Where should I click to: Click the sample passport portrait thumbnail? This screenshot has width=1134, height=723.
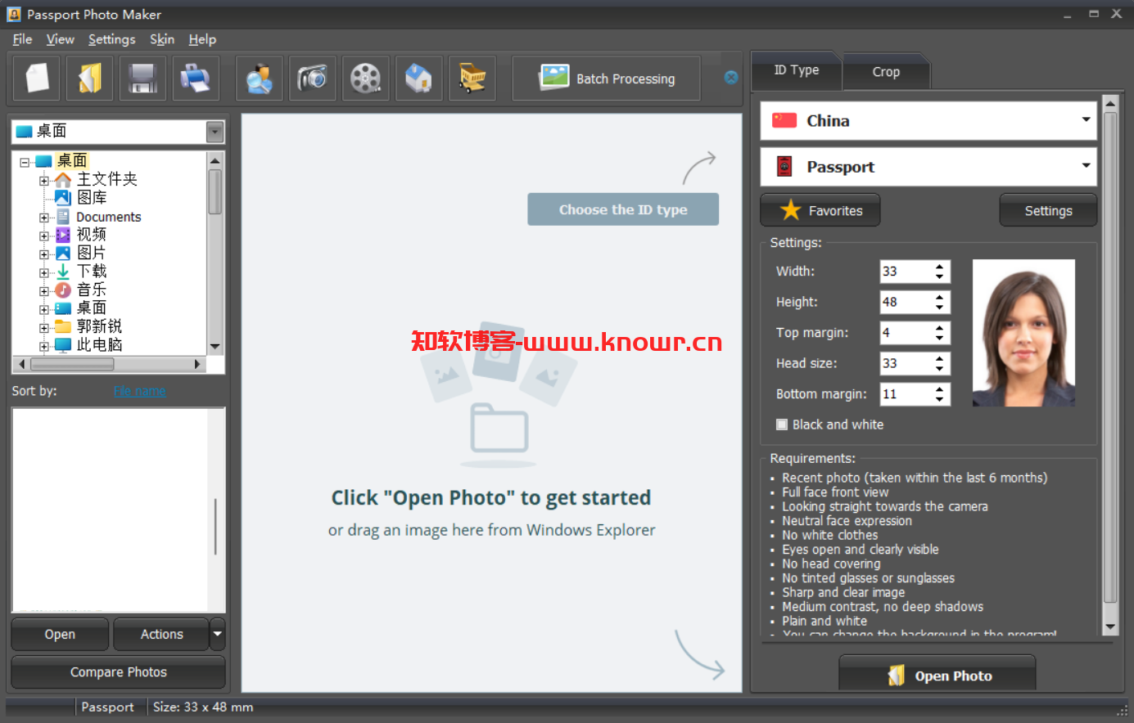pyautogui.click(x=1023, y=333)
